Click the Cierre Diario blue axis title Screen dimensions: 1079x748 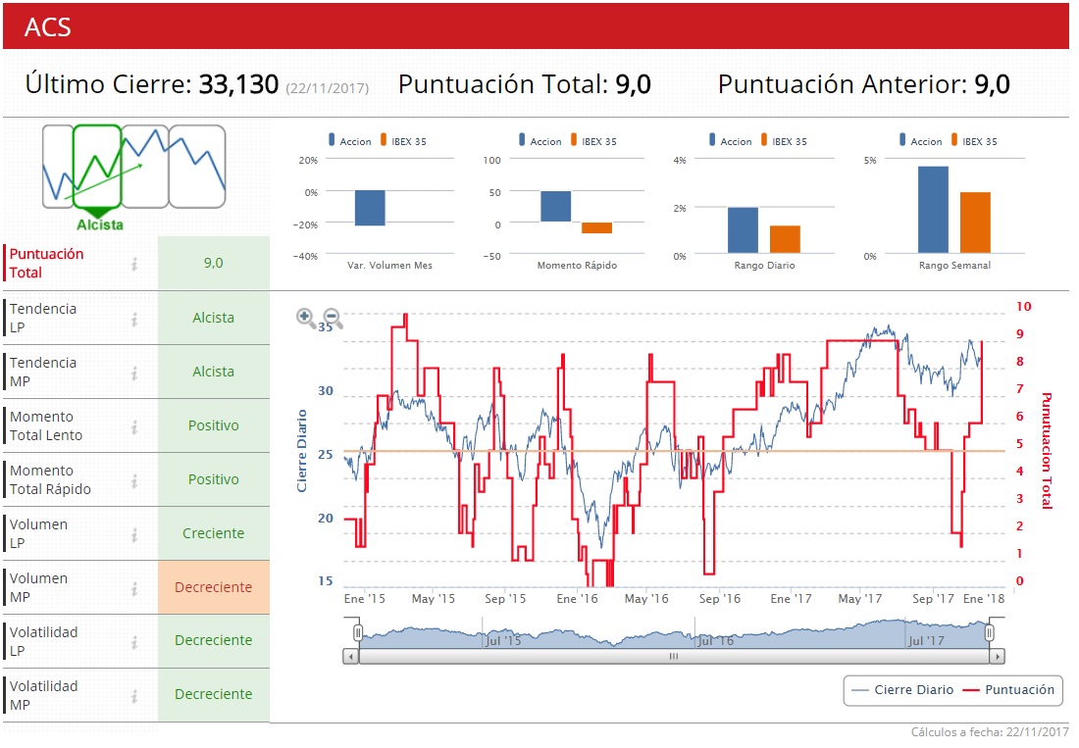pos(301,451)
